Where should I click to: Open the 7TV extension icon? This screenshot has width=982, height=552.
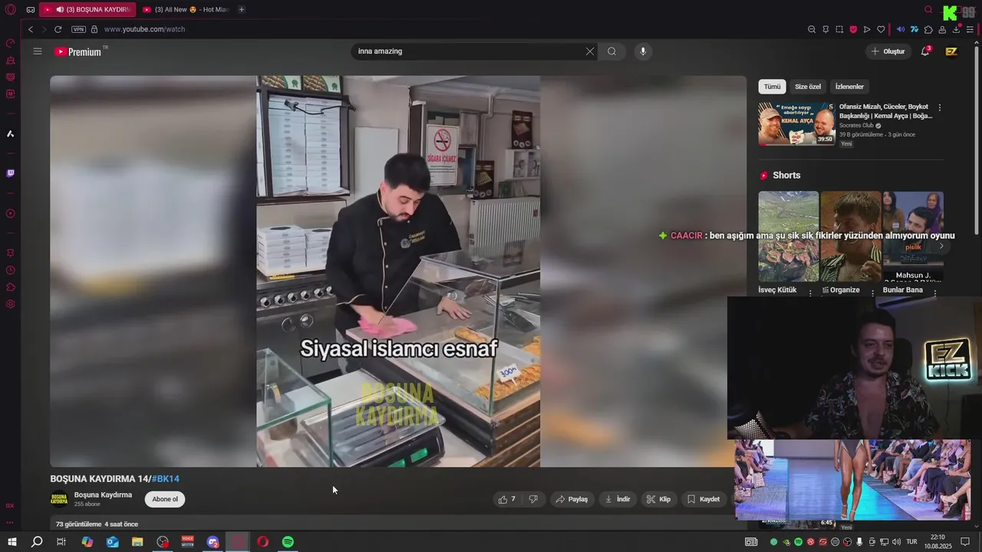[914, 29]
